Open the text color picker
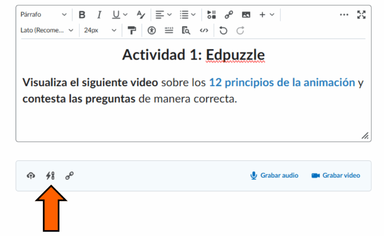384x236 pixels. coord(141,15)
